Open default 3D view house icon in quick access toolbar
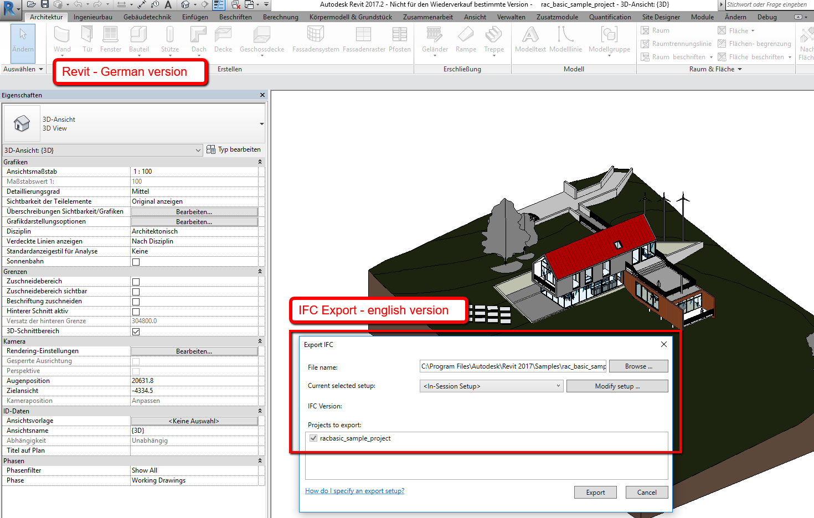The height and width of the screenshot is (518, 814). point(186,4)
